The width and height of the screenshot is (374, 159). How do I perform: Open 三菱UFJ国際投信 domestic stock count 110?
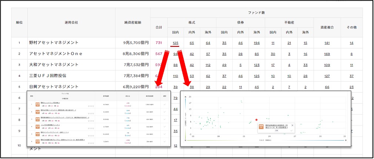pos(176,76)
